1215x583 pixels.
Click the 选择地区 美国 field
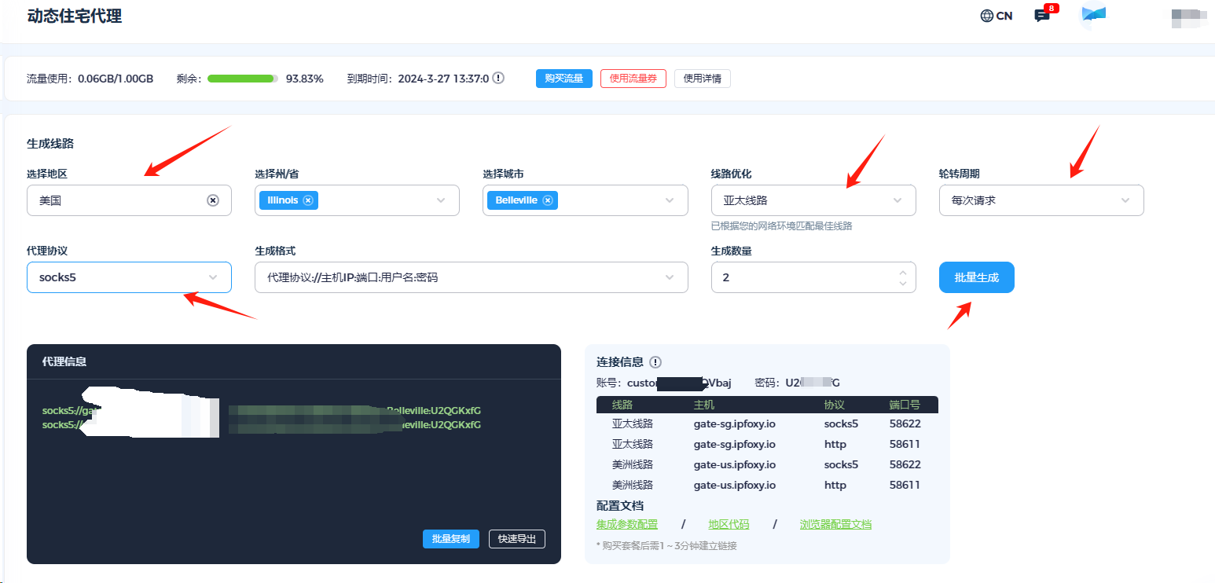point(129,200)
